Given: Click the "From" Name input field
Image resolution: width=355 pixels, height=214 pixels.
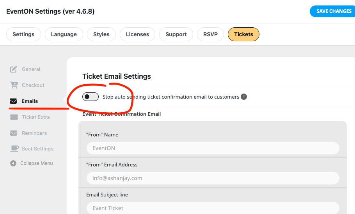Looking at the screenshot, I should click(213, 148).
